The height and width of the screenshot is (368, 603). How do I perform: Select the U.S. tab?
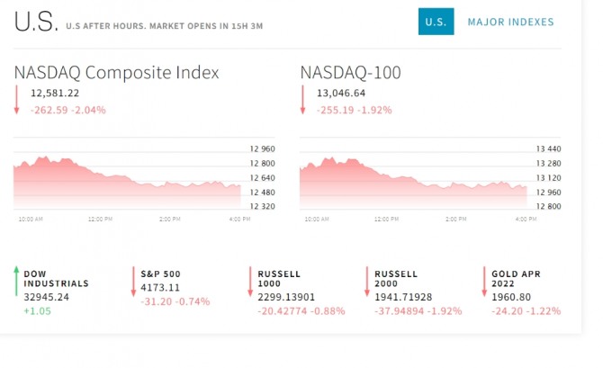point(436,22)
